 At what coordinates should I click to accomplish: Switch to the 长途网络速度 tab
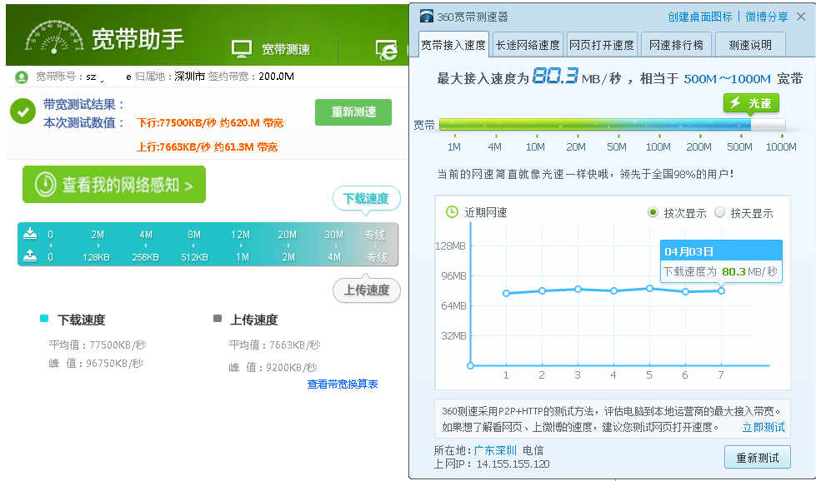pos(527,45)
